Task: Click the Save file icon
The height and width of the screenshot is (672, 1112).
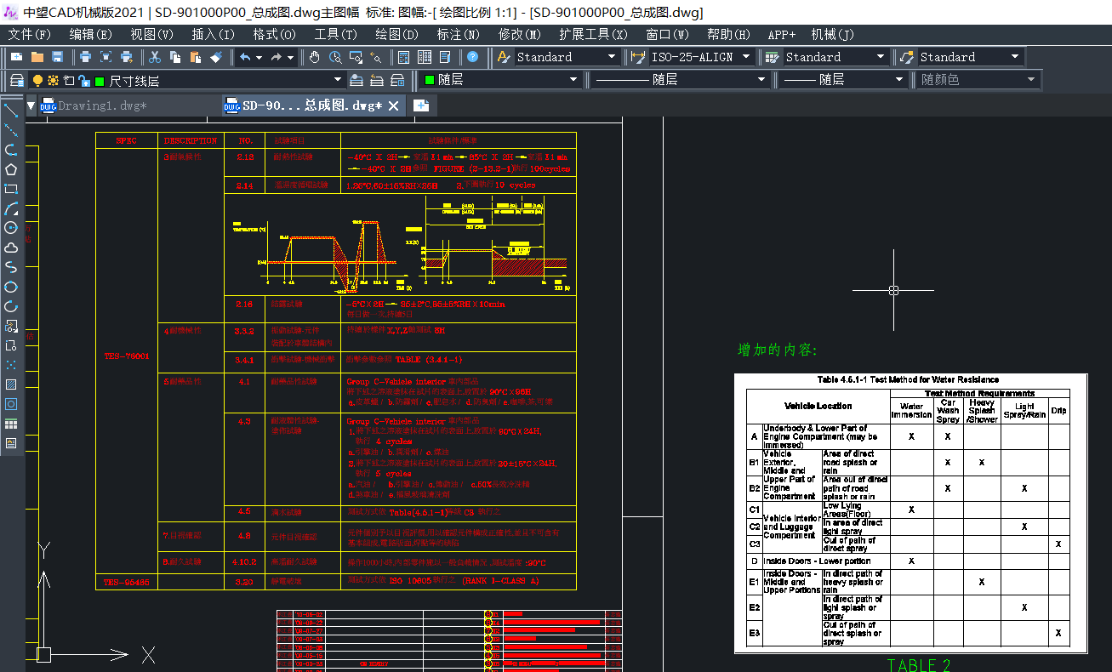Action: (58, 57)
